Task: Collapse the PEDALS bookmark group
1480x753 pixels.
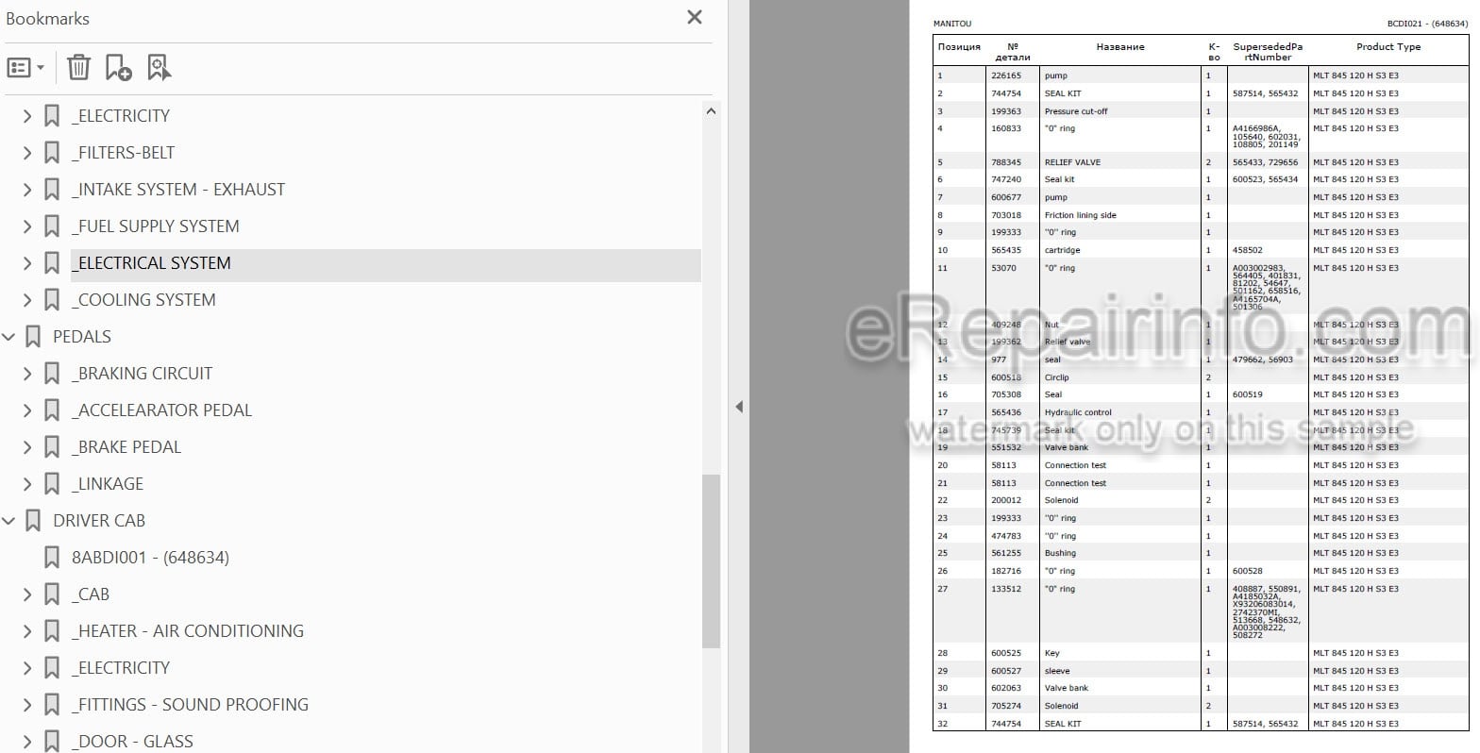Action: 9,337
